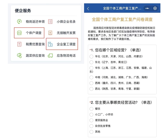The height and width of the screenshot is (140, 168).
Task: Open the 应急物流电话 service
Action: click(62, 56)
